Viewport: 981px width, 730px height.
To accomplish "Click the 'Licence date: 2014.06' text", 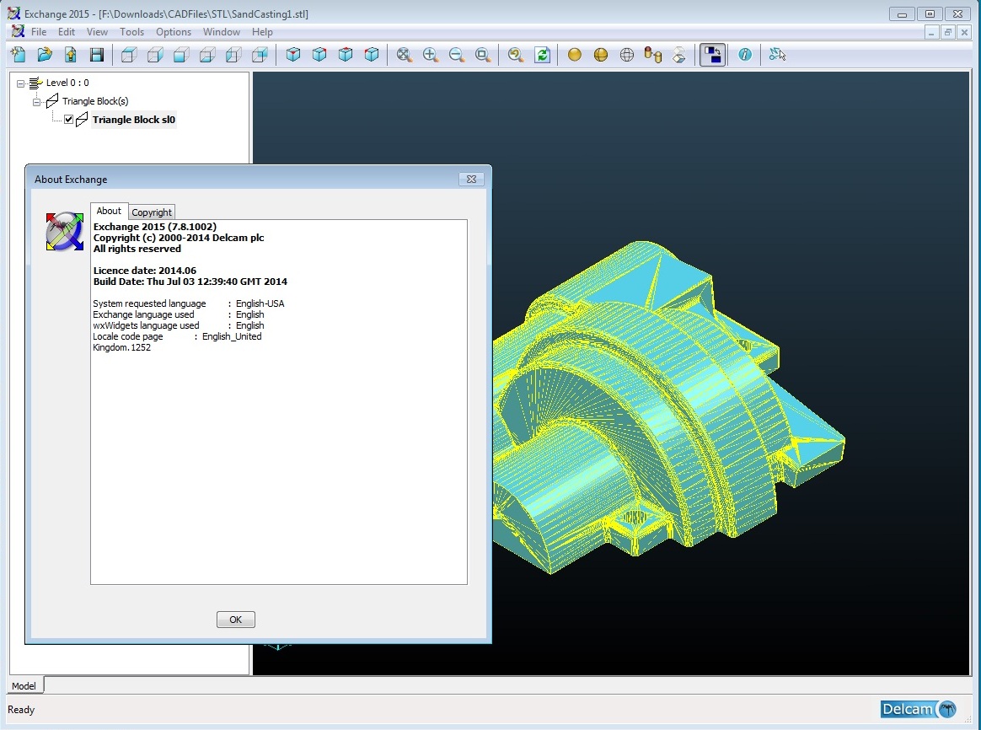I will tap(144, 271).
